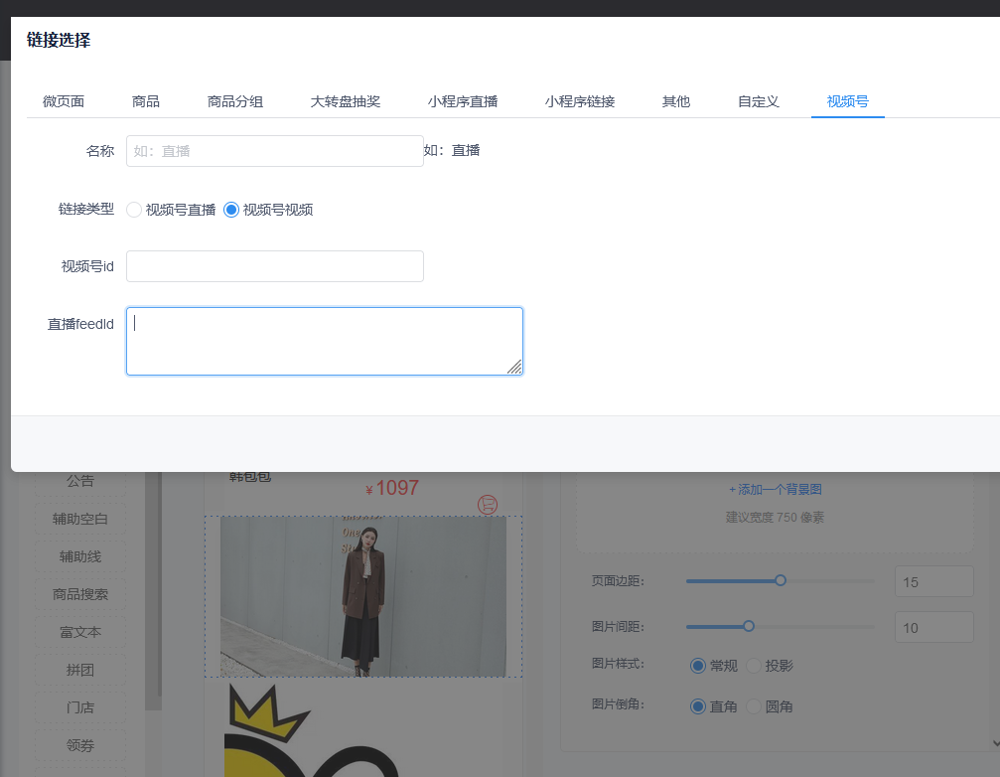Viewport: 1000px width, 777px height.
Task: Select 投影 image style radio
Action: point(754,666)
